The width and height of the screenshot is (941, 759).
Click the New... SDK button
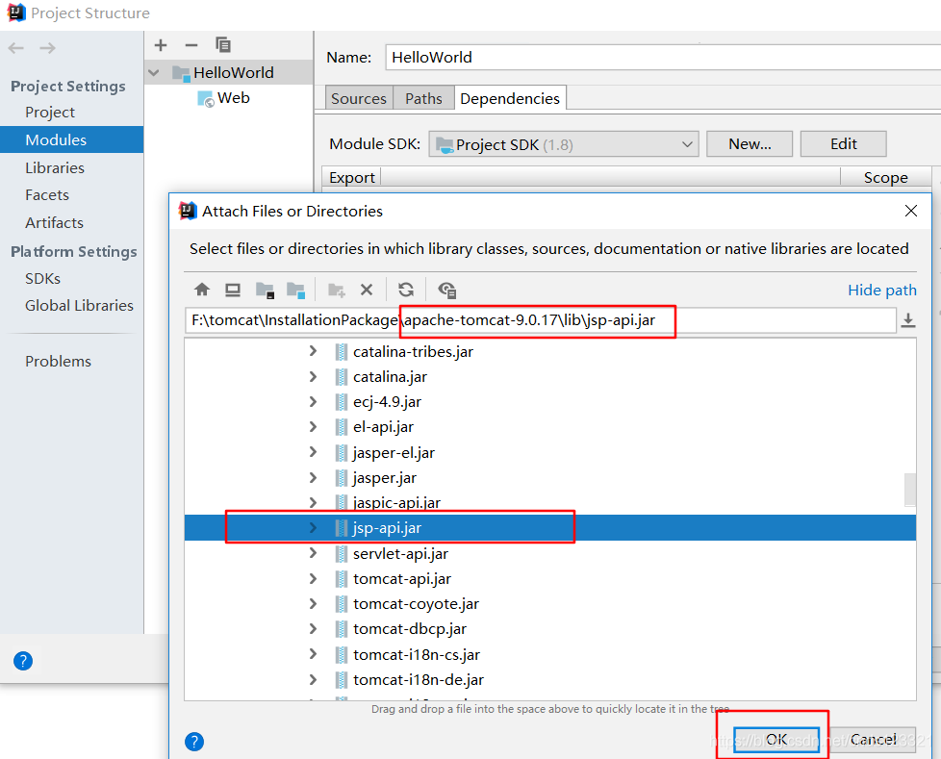click(x=750, y=144)
